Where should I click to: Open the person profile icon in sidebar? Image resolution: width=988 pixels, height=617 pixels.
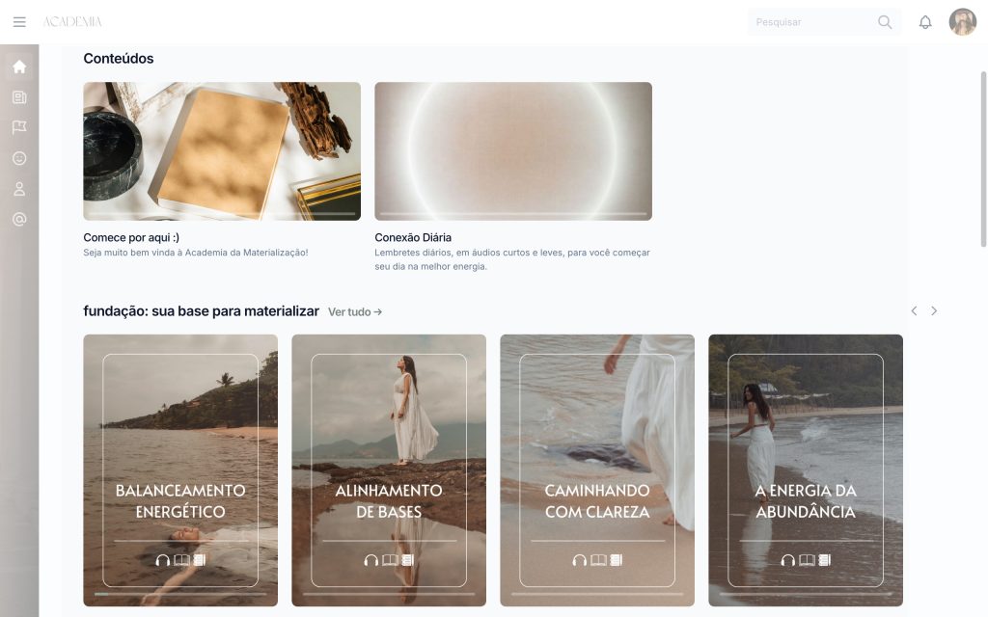[x=19, y=189]
